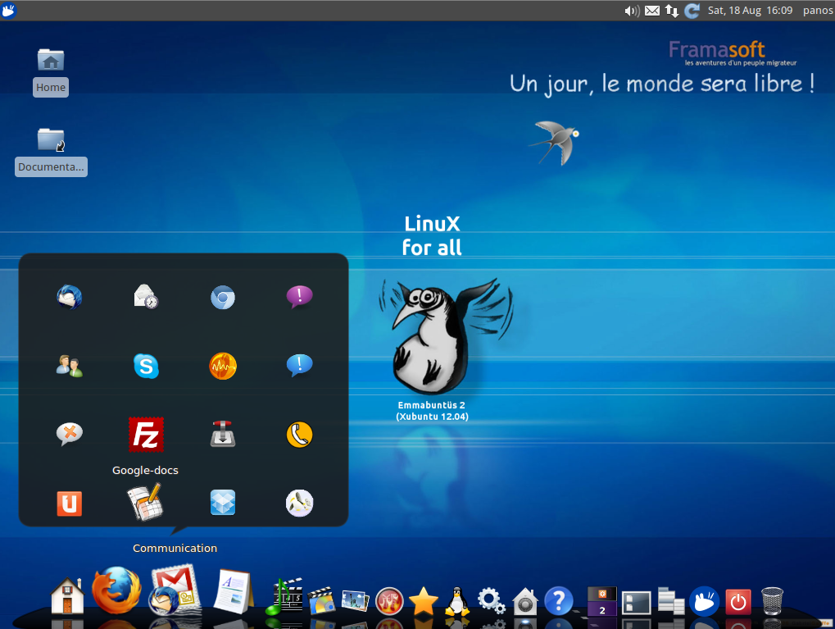Launch Firefox from the dock
Image resolution: width=835 pixels, height=629 pixels.
pyautogui.click(x=116, y=590)
